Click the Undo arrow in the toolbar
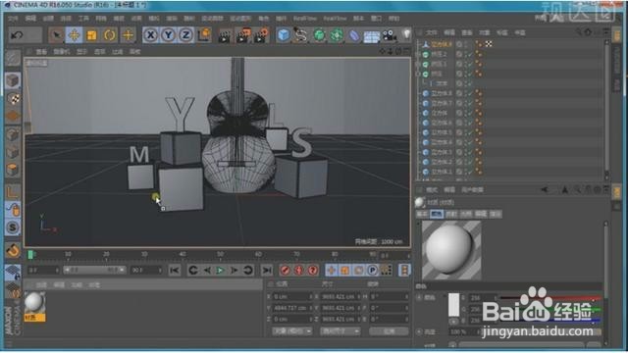 (17, 35)
